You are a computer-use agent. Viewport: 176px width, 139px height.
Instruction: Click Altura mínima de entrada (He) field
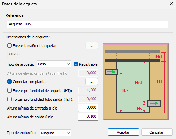click(x=88, y=108)
